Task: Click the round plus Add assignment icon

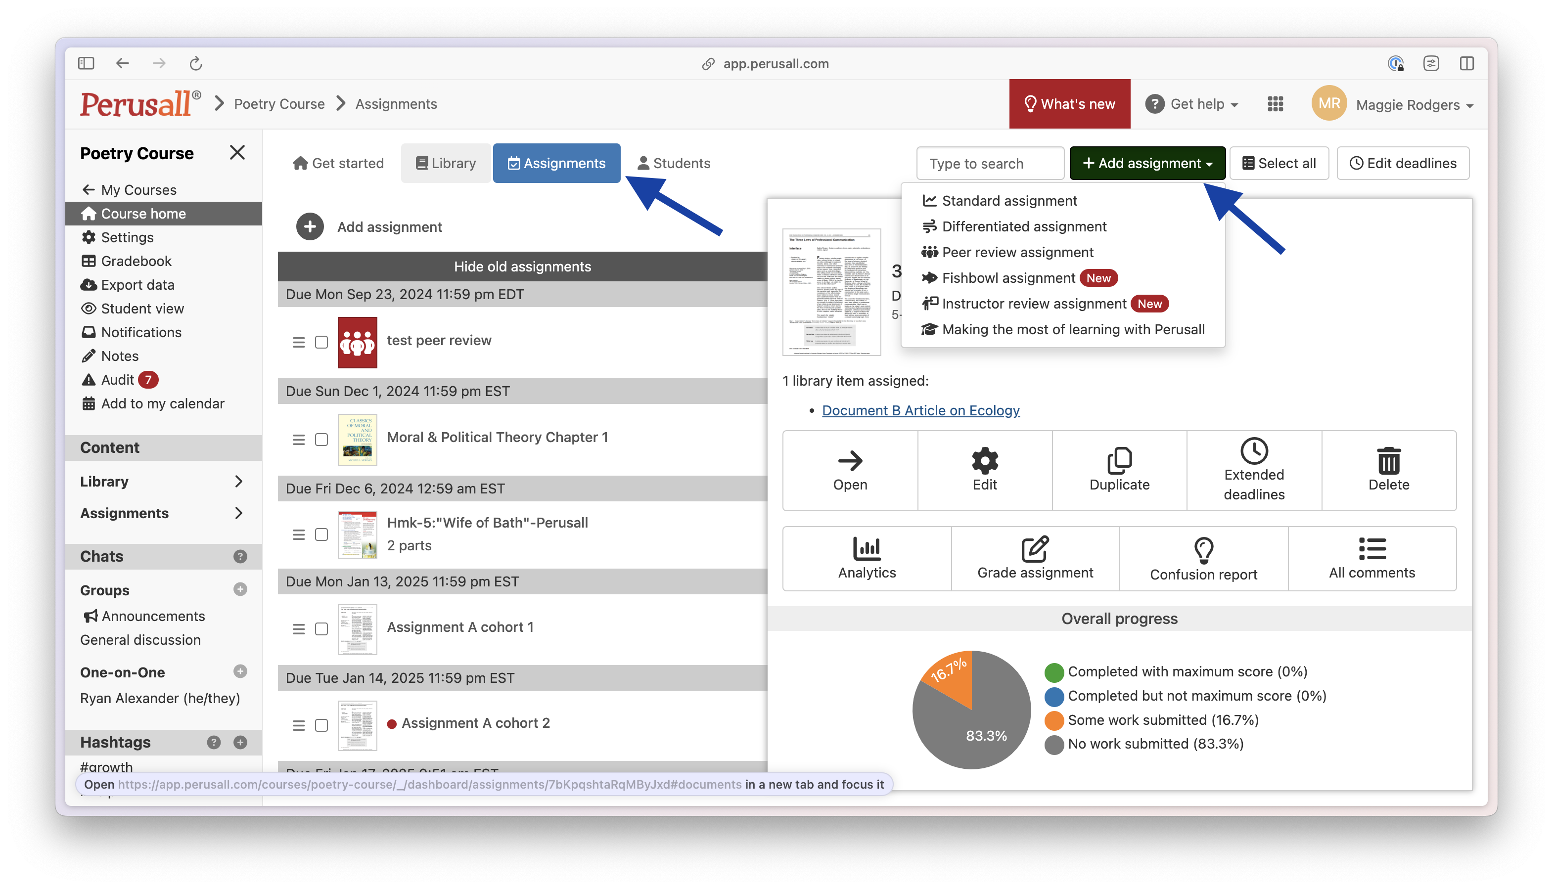Action: [x=310, y=226]
